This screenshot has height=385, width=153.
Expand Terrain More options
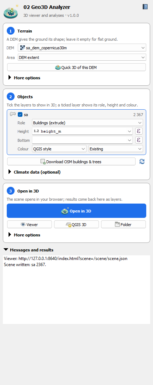(24, 78)
